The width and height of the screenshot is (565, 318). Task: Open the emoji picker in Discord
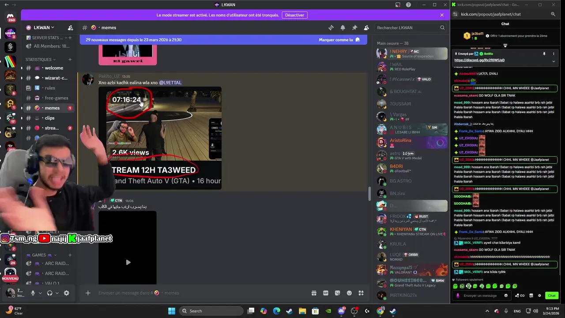point(349,293)
